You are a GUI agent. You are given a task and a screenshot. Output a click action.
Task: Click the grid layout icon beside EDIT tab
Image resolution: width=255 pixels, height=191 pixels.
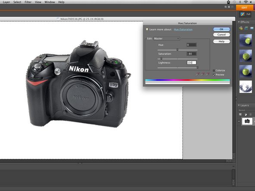tap(229, 7)
